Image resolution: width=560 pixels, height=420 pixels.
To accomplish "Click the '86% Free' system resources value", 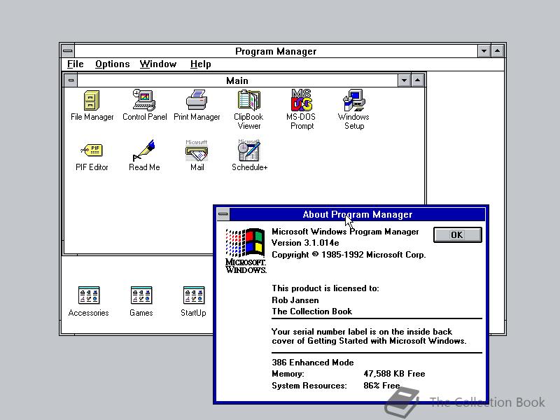I will tap(381, 386).
